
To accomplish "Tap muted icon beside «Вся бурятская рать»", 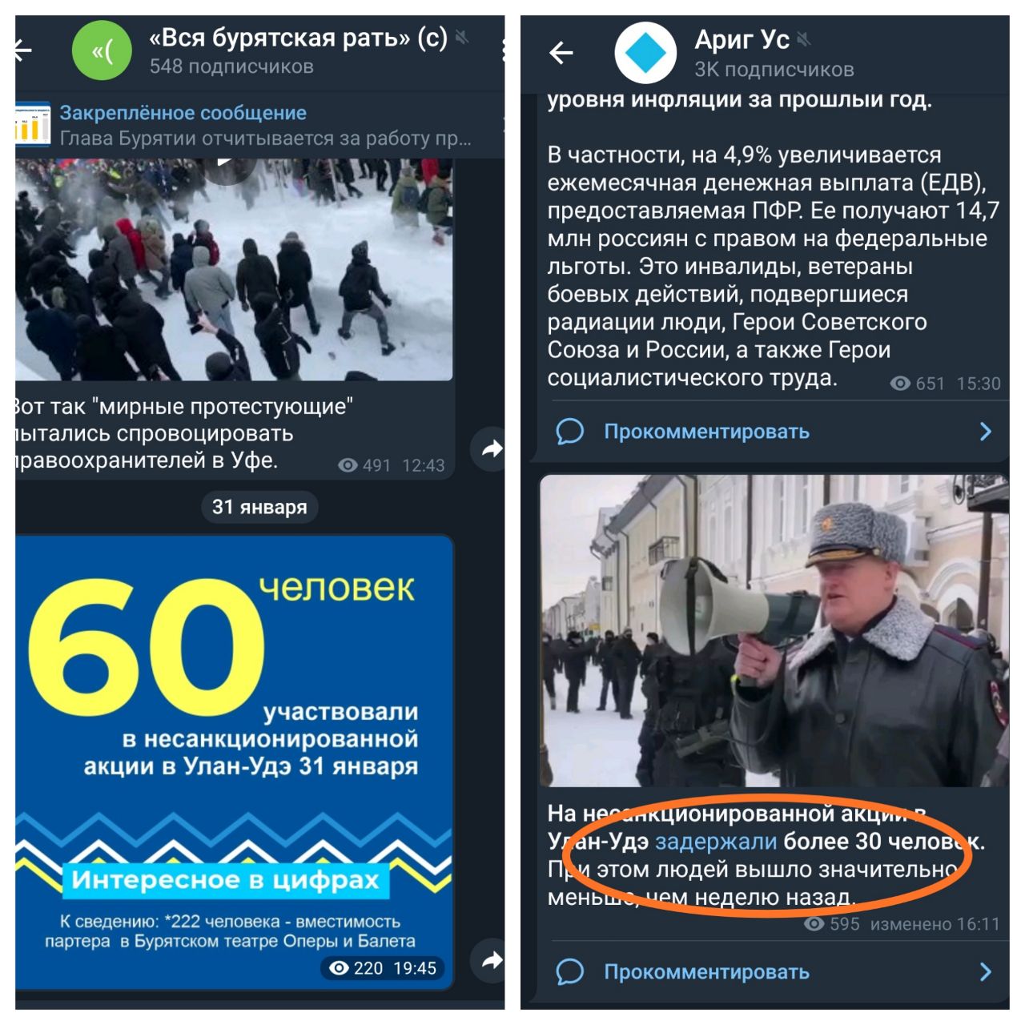I will tap(462, 37).
